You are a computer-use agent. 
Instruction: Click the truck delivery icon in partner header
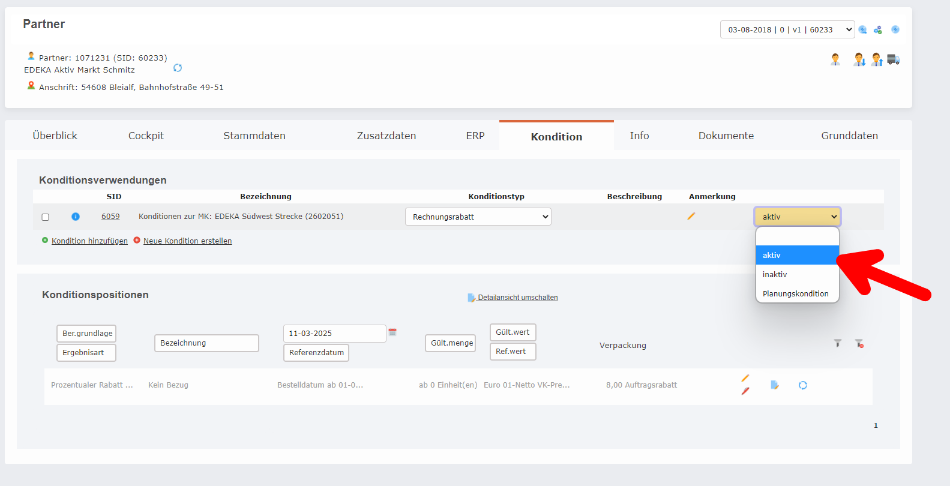click(893, 59)
